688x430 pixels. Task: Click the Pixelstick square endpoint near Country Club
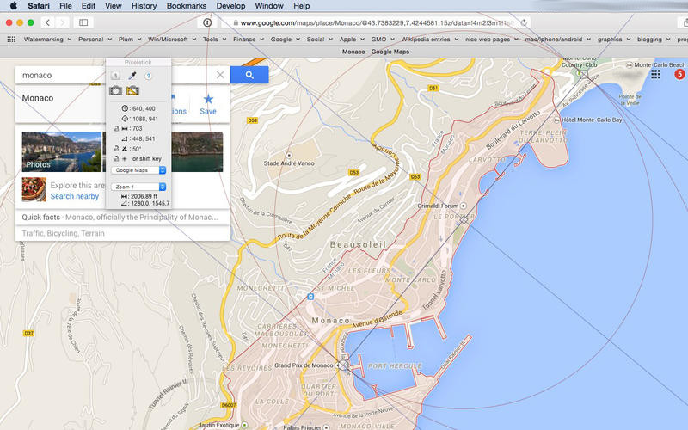pos(583,75)
